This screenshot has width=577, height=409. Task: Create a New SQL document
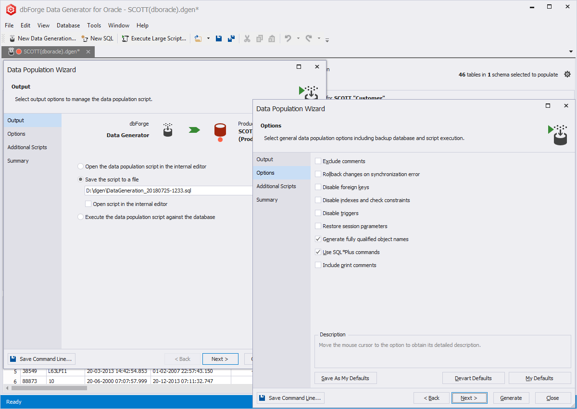point(97,38)
